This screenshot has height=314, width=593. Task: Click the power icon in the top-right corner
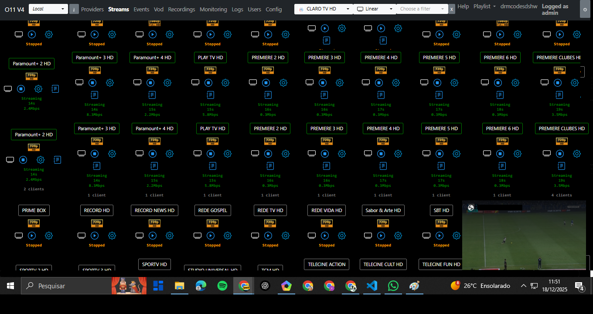[x=586, y=9]
